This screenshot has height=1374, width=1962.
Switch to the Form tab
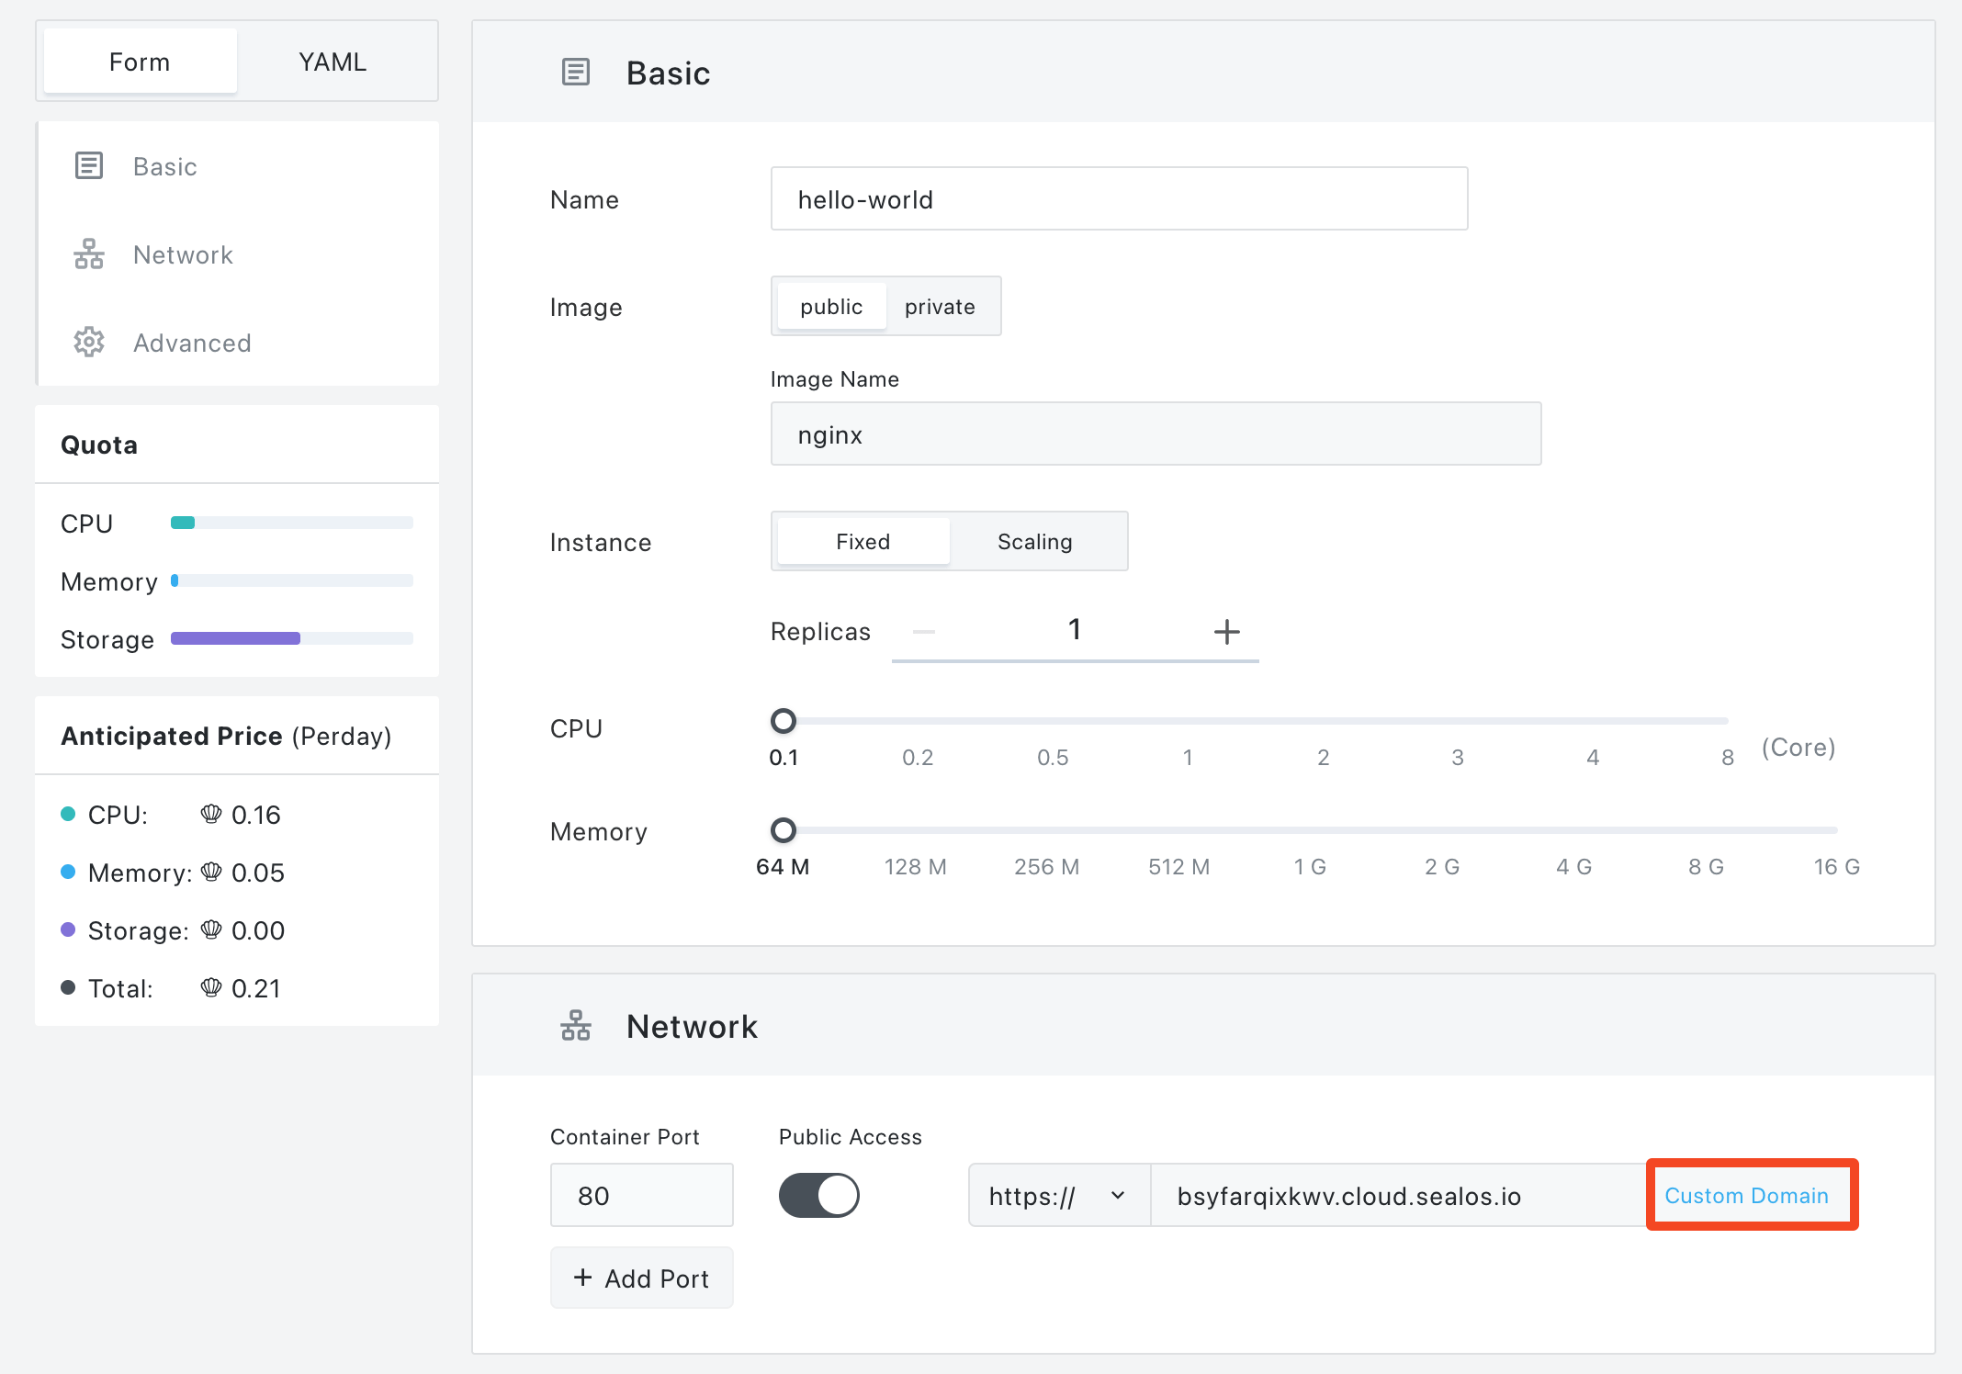(140, 62)
